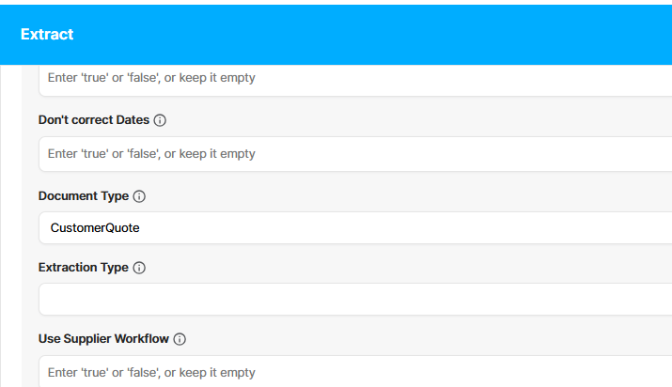Click the Extract header title
The width and height of the screenshot is (672, 387).
[x=47, y=34]
